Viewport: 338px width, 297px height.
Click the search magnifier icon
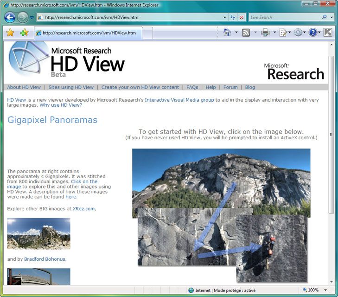click(x=325, y=17)
